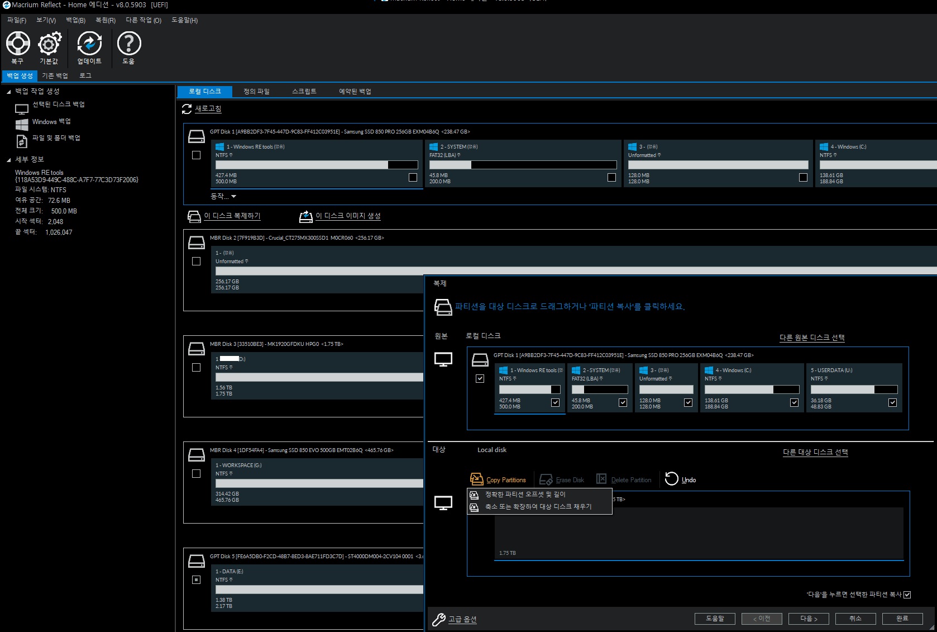Screen dimensions: 937x632
Task: Click the 파일 및 폴더 백업 document icon
Action: coord(22,141)
